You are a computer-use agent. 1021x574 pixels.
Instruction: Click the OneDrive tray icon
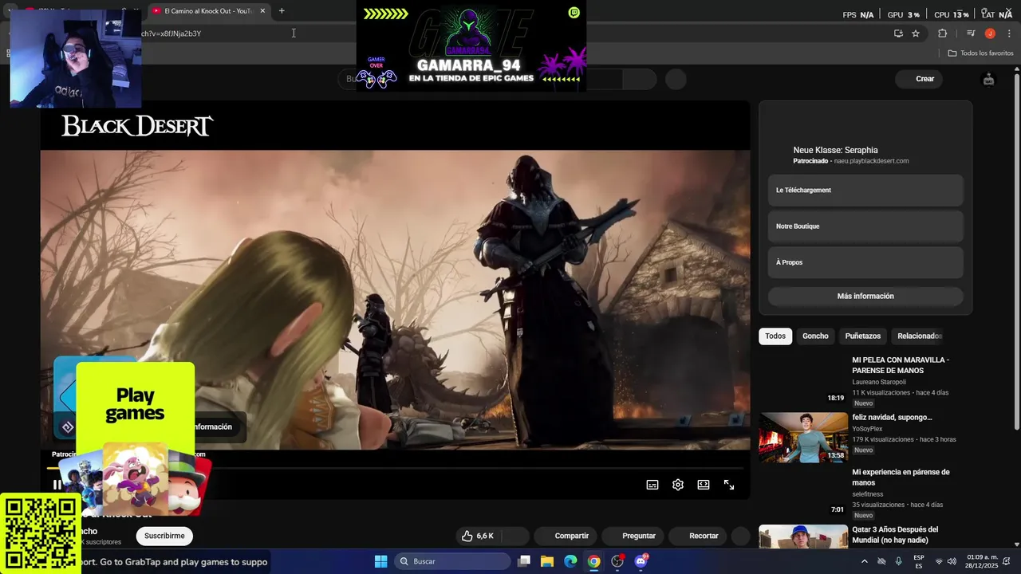881,561
